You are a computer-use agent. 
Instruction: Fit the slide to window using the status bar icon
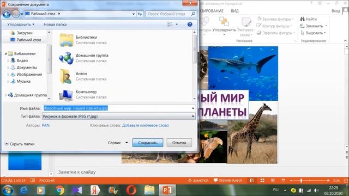coord(346,180)
